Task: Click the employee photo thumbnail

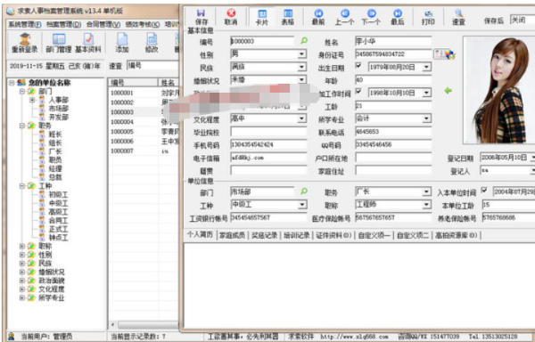Action: pos(498,90)
